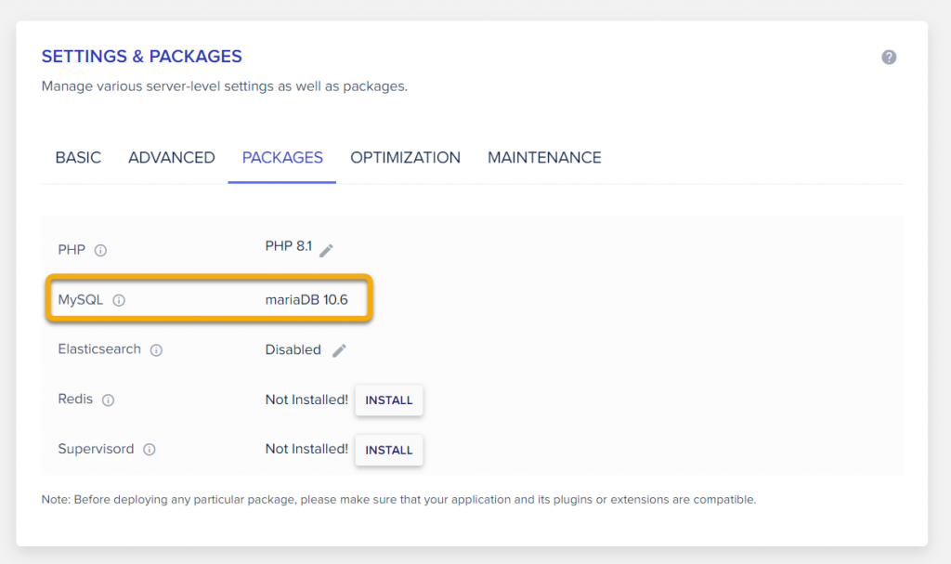951x564 pixels.
Task: Show info for MySQL package
Action: click(x=119, y=300)
